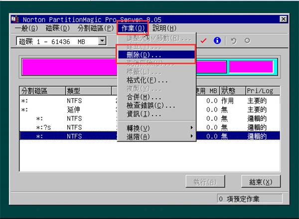Screen dimensions: 299x219
Task: Click the PartitionMagic app icon in the title bar
Action: [15, 19]
